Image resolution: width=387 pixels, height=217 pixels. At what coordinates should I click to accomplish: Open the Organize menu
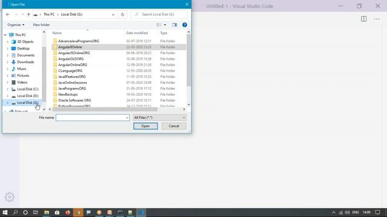16,25
